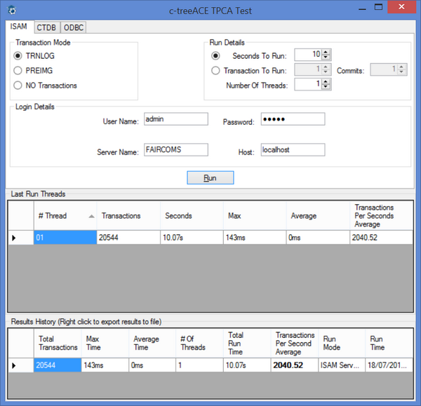This screenshot has height=406, width=421.
Task: Click the Host input field
Action: [293, 150]
